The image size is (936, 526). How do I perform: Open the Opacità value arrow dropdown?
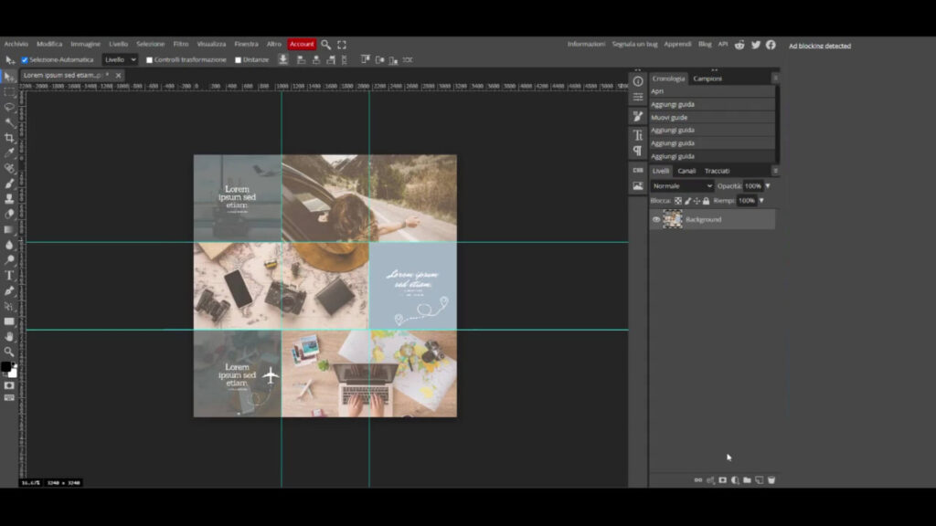[x=768, y=186]
